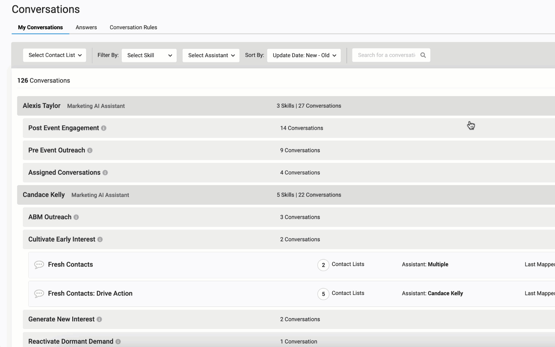Collapse the Candace Kelly assistant group
The height and width of the screenshot is (347, 555).
pyautogui.click(x=44, y=195)
